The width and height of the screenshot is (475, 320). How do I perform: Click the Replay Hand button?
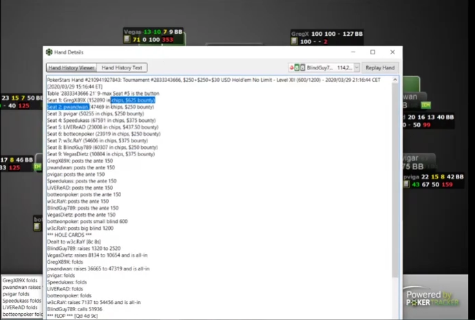(380, 67)
